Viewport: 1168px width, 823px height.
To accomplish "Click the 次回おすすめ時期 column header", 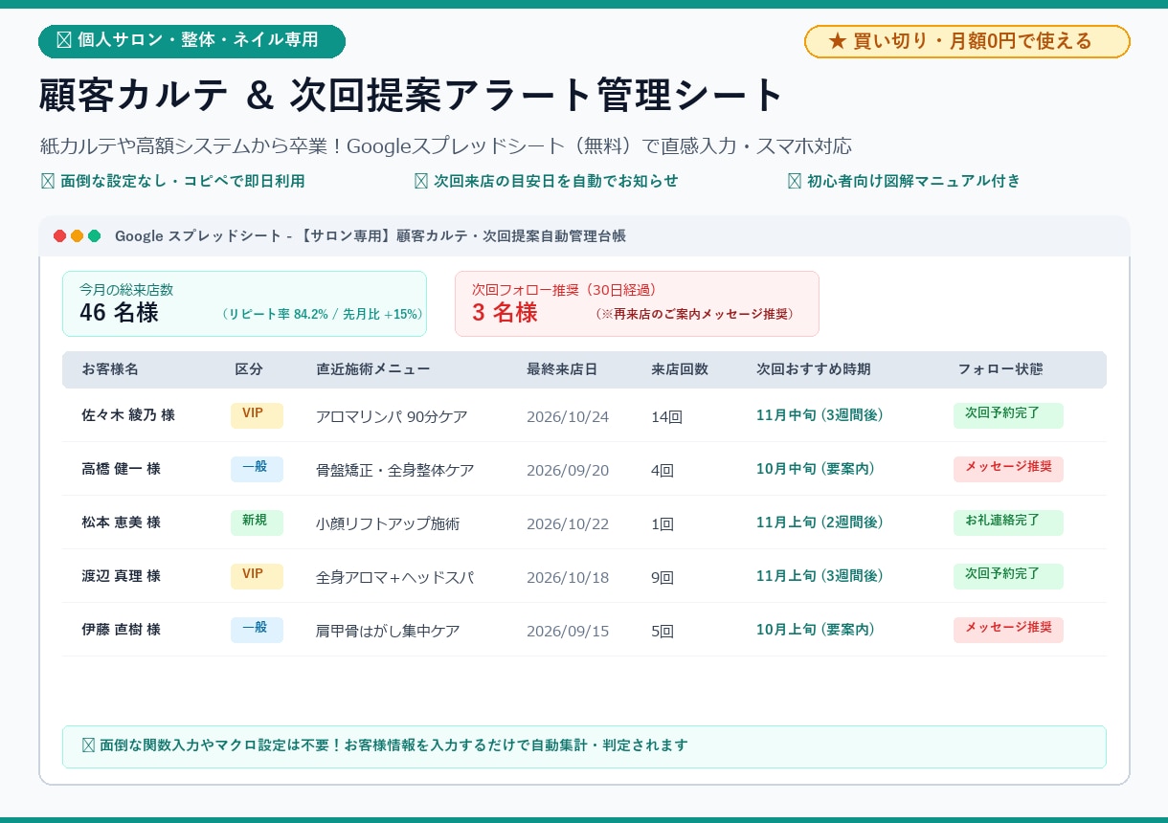I will coord(814,369).
